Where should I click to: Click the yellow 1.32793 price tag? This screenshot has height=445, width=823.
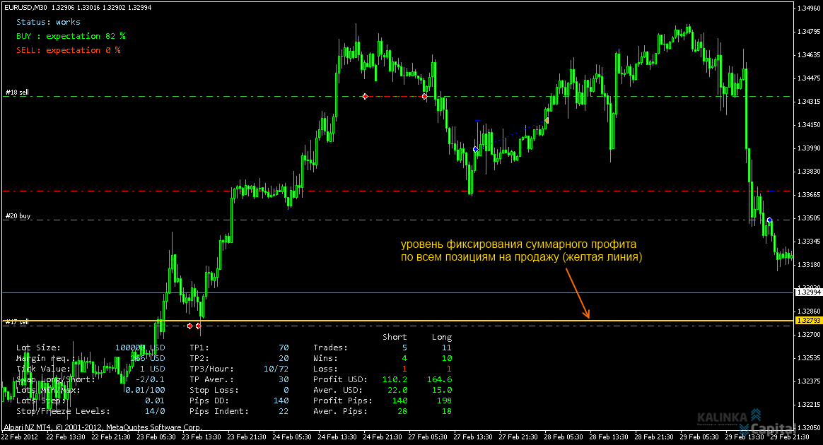pos(808,320)
